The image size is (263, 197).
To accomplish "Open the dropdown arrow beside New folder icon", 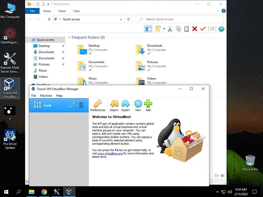I will coord(164,29).
